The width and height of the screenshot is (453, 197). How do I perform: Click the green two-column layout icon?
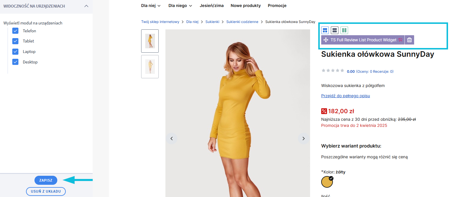(x=344, y=30)
